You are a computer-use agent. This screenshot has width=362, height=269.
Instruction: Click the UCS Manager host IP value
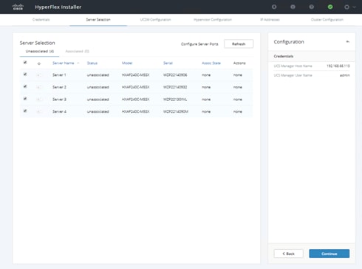point(338,66)
